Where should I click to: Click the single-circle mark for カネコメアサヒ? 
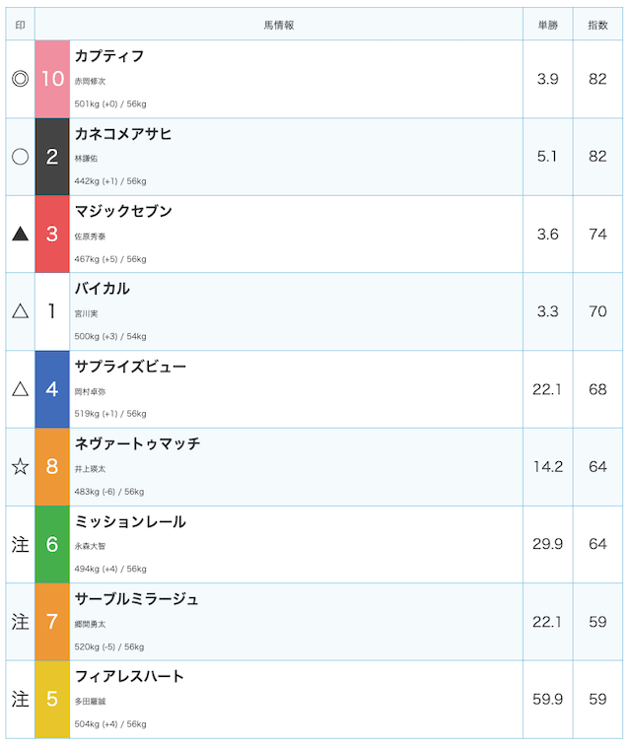(20, 157)
